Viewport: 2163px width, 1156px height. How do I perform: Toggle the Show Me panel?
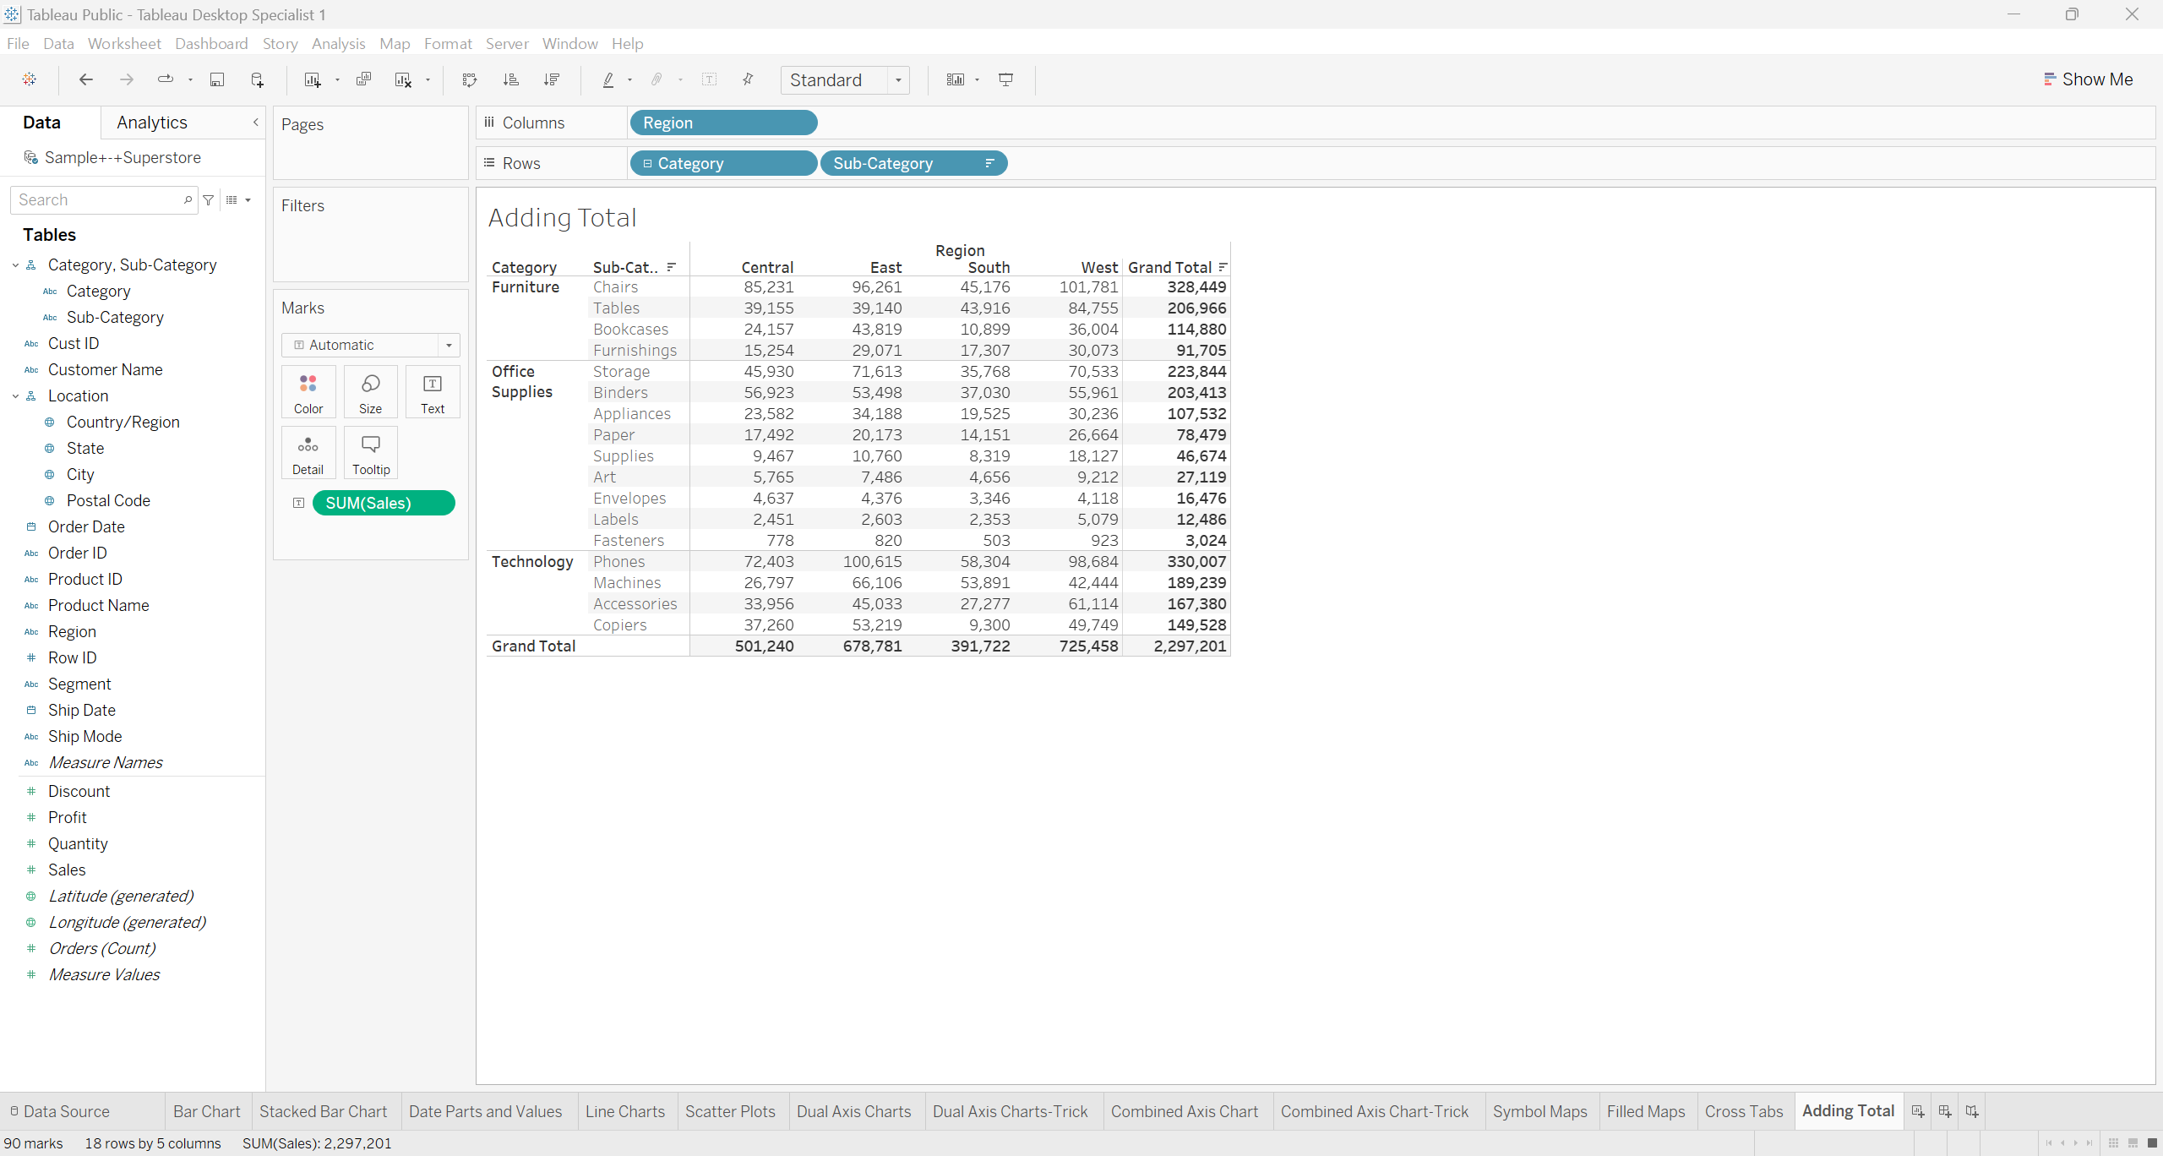pos(2088,79)
